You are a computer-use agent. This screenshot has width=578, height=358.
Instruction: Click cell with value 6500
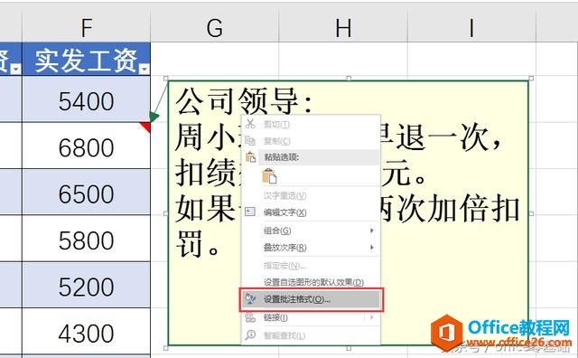[87, 193]
